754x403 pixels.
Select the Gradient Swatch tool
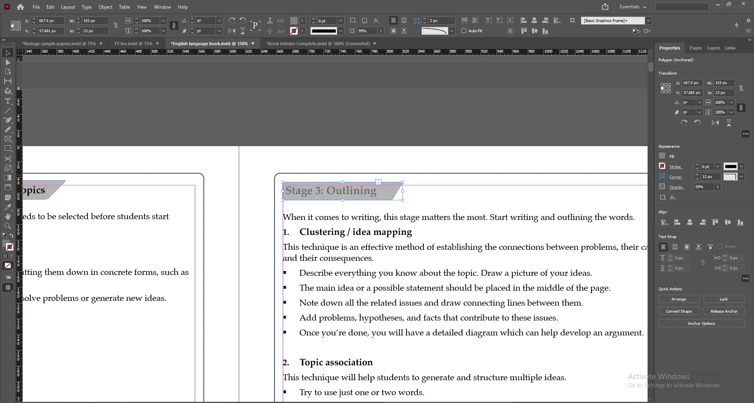(x=8, y=178)
